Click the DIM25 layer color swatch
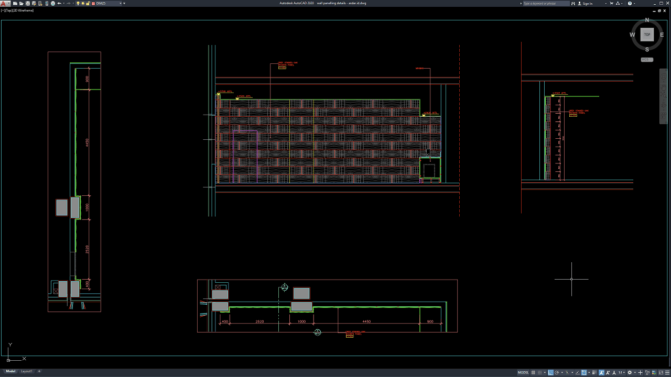The width and height of the screenshot is (671, 377). (x=93, y=3)
